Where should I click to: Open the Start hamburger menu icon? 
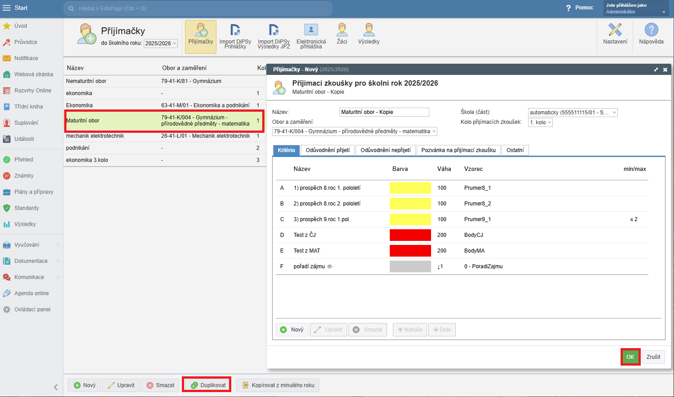click(x=6, y=8)
